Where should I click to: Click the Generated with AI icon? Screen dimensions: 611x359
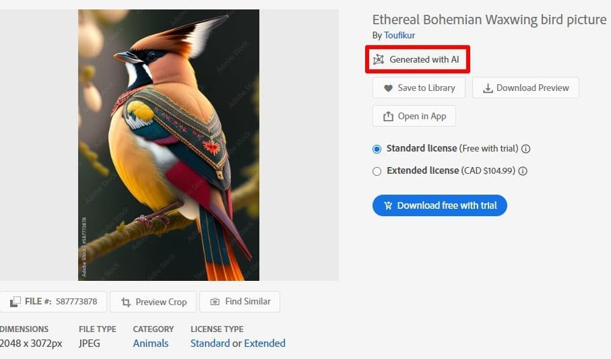point(379,59)
